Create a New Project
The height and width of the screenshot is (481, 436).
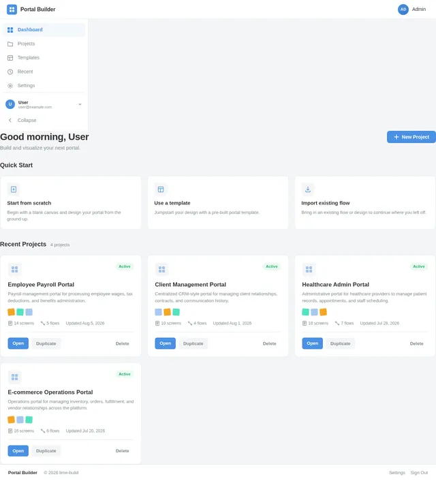[411, 137]
